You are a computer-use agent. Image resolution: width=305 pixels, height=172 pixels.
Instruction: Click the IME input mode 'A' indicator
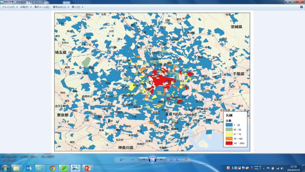(x=232, y=168)
